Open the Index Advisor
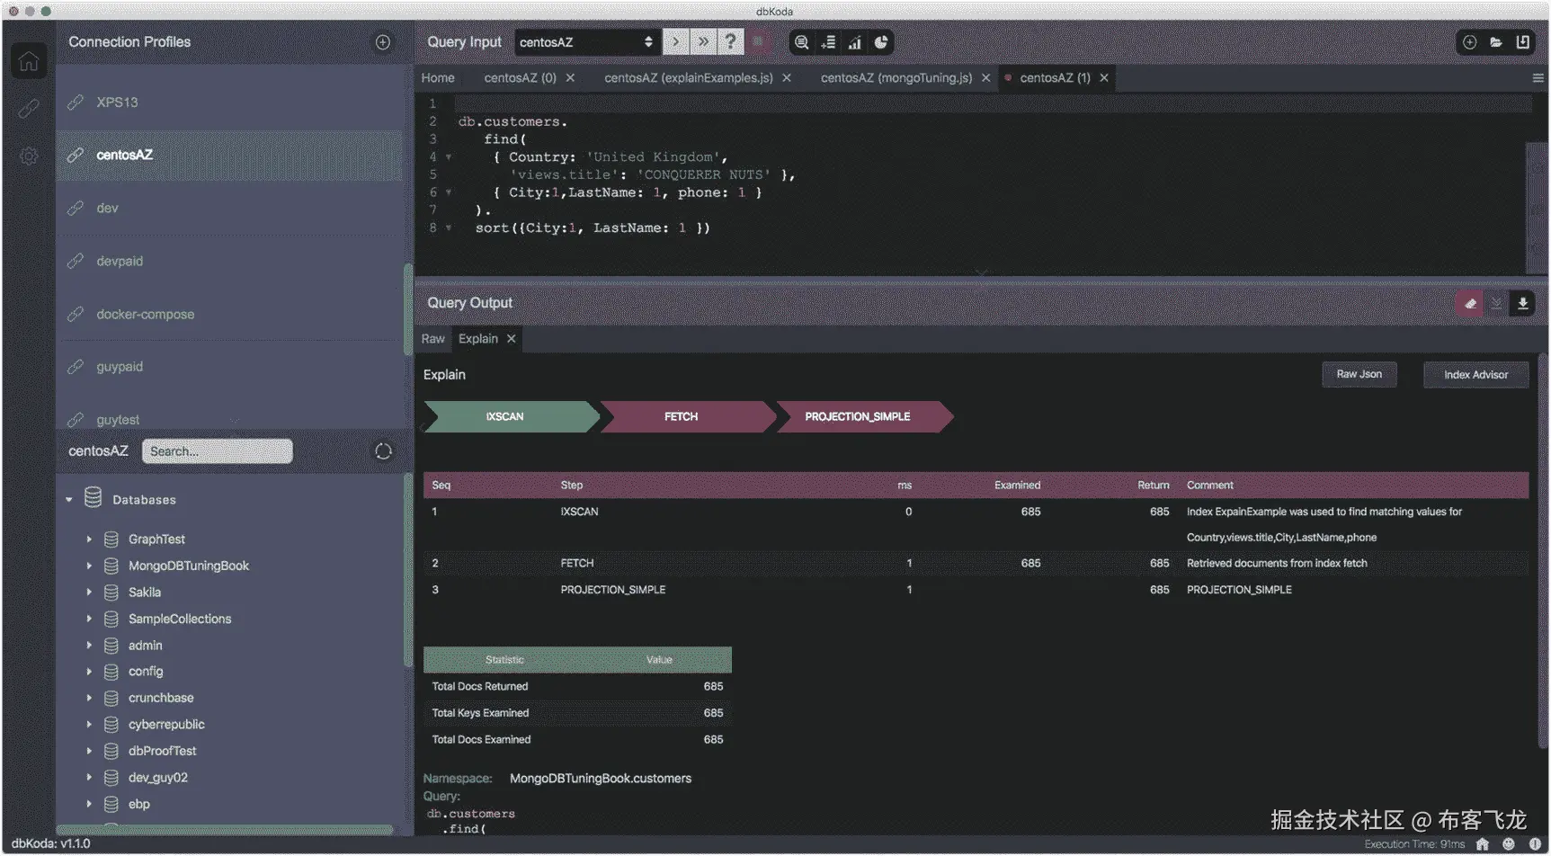1551x856 pixels. click(1475, 375)
